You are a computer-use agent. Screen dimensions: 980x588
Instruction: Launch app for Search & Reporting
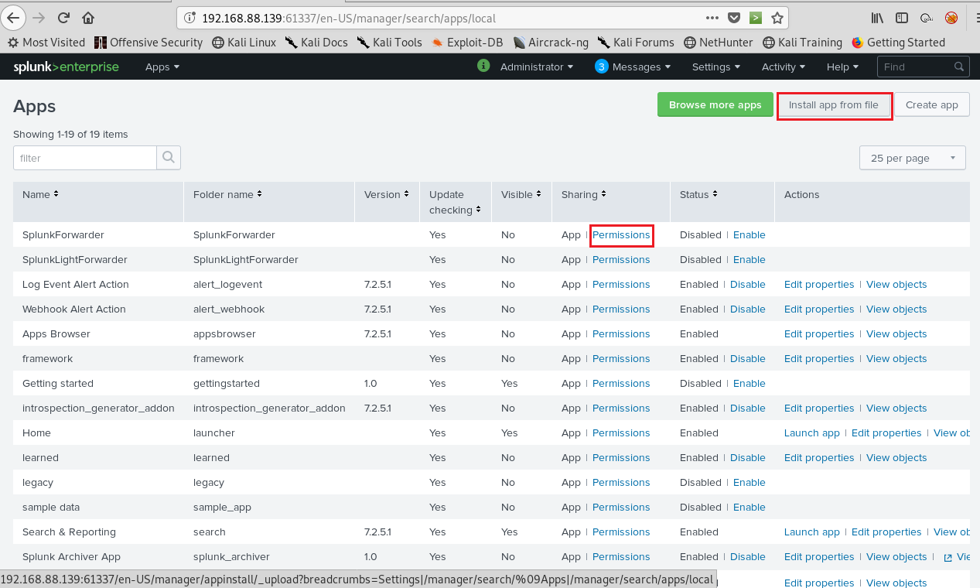point(811,532)
